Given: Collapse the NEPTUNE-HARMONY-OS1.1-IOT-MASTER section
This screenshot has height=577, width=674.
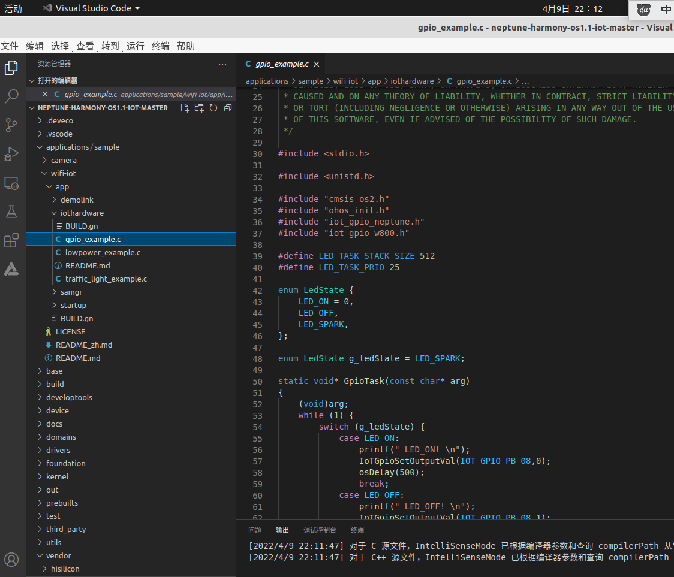Looking at the screenshot, I should pos(103,108).
